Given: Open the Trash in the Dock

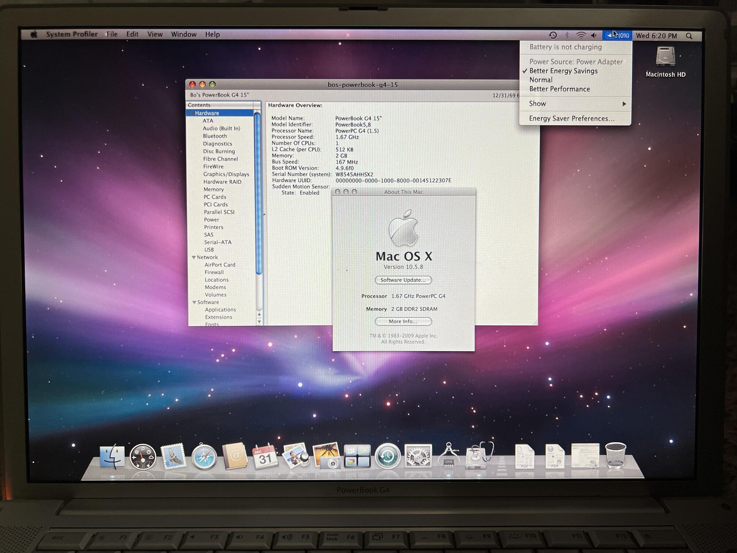Looking at the screenshot, I should click(615, 455).
